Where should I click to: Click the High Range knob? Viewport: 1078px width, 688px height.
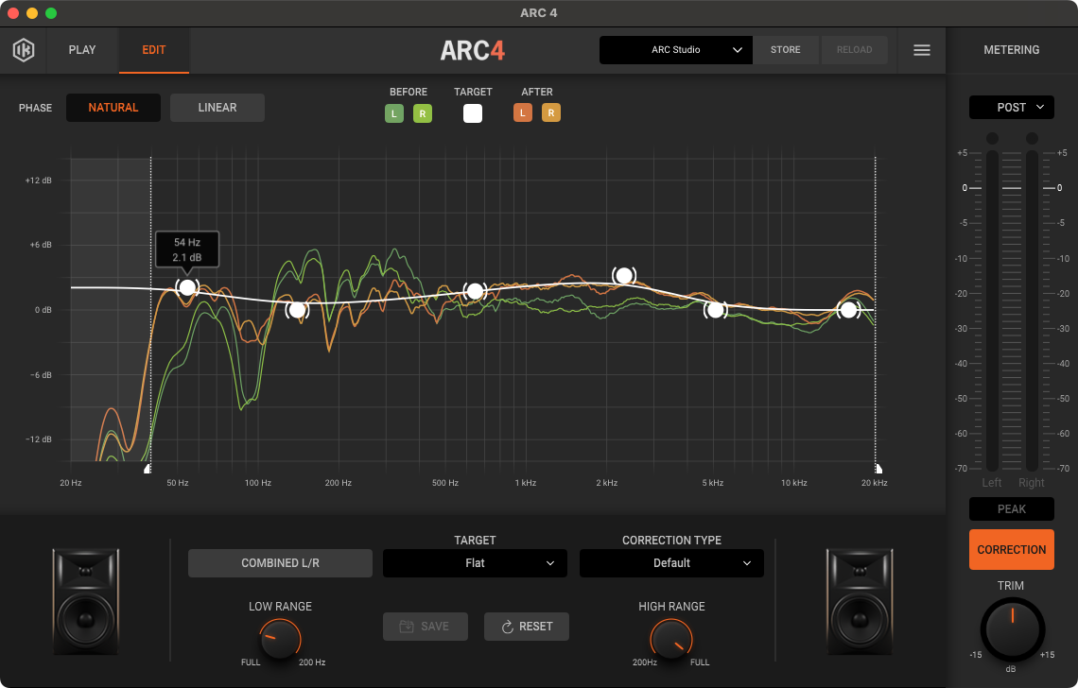coord(671,639)
